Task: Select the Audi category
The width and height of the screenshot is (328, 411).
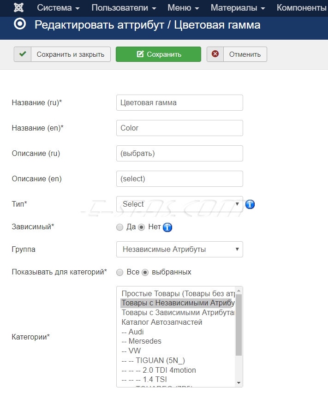Action: tap(178, 332)
